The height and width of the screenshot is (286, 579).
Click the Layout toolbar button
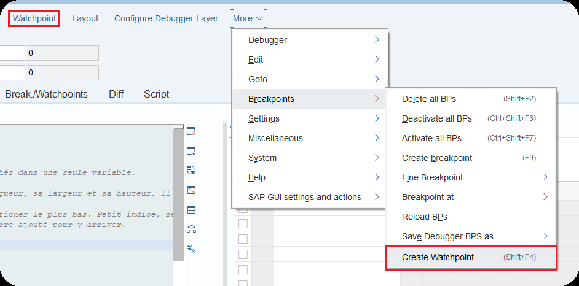click(85, 18)
